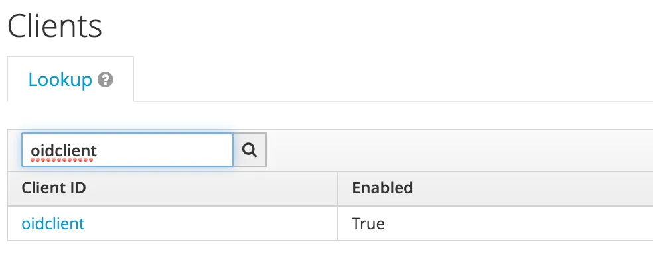Submit the oidclient search with the magnifier button
The width and height of the screenshot is (653, 265).
(x=250, y=150)
